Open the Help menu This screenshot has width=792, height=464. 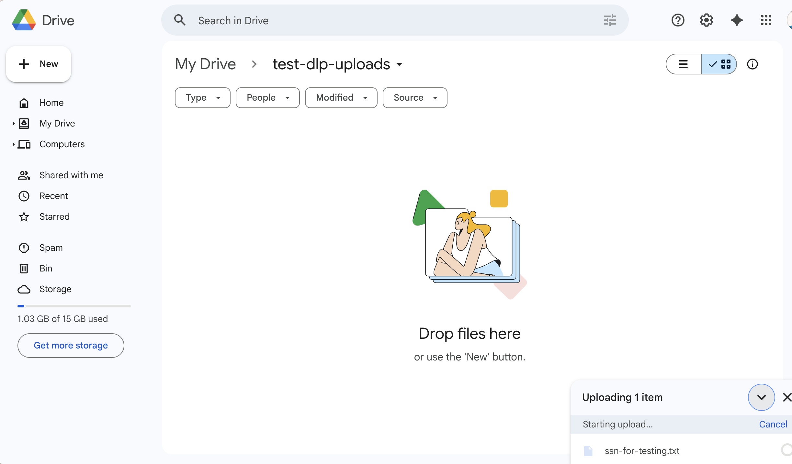[677, 20]
